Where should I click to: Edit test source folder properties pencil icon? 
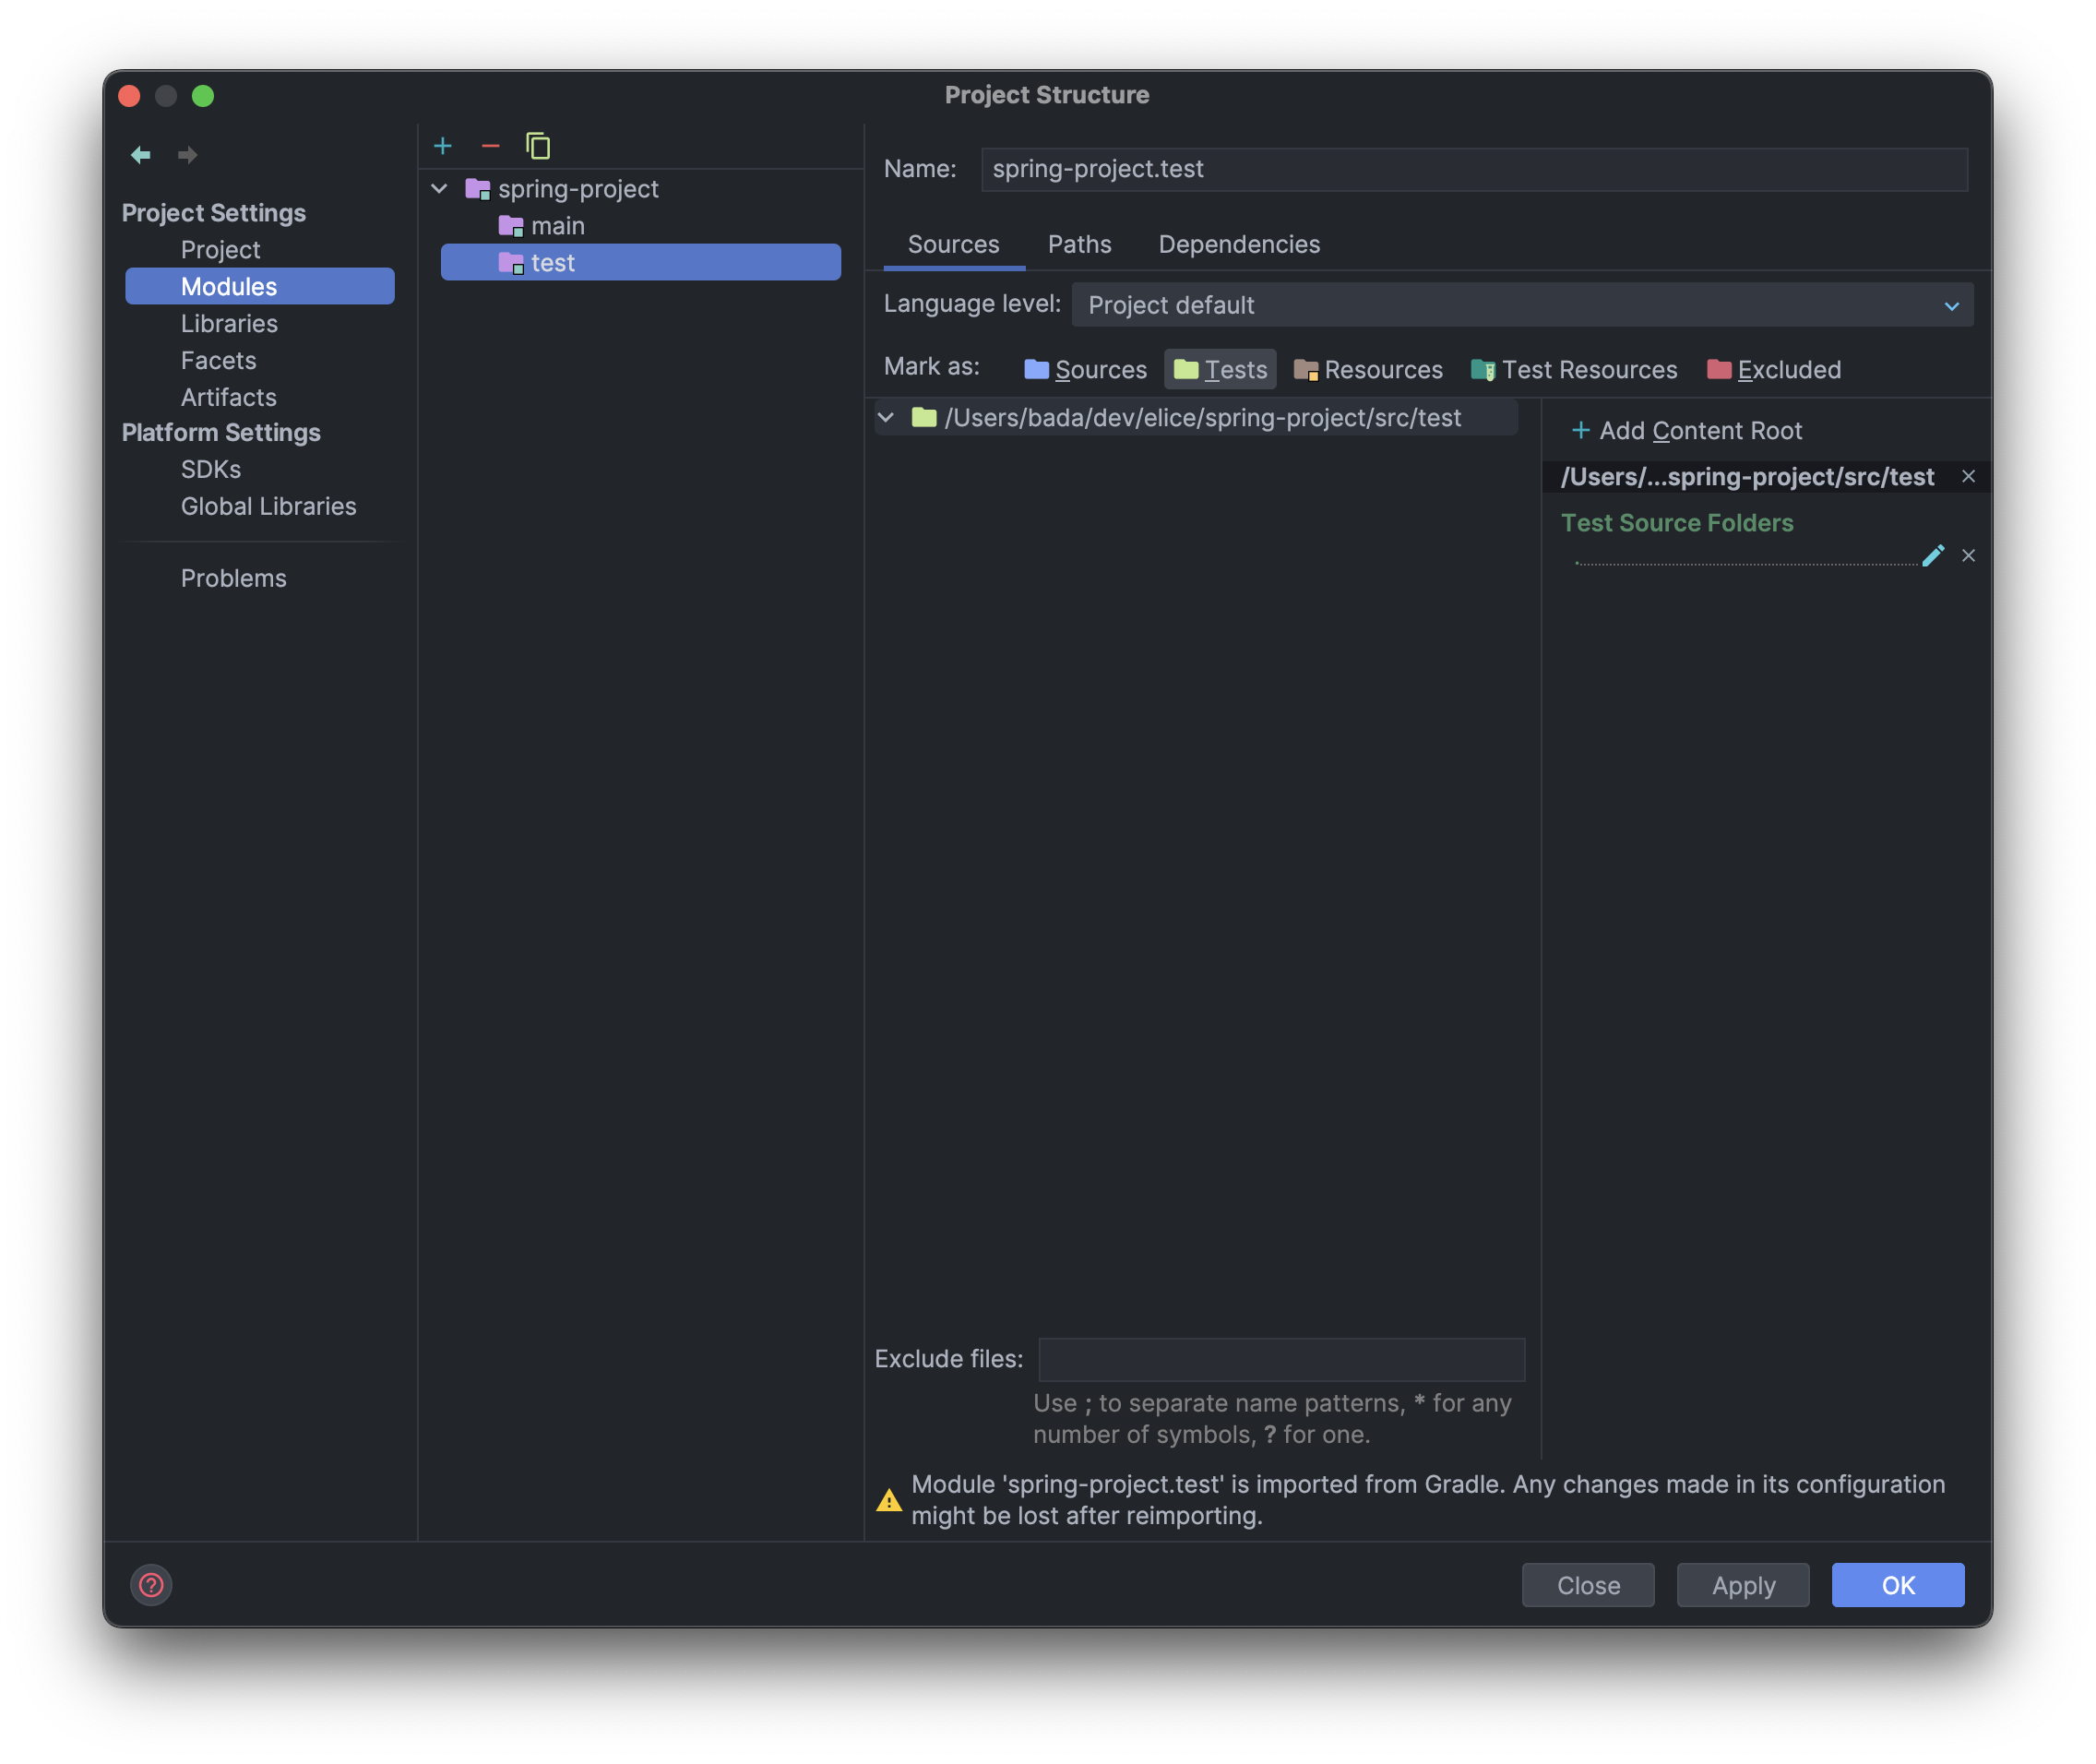pyautogui.click(x=1933, y=555)
